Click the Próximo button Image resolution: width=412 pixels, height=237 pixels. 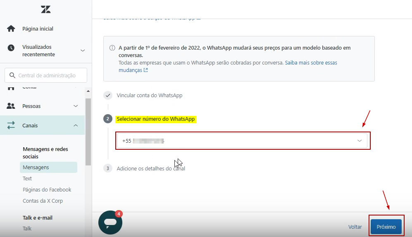coord(386,227)
